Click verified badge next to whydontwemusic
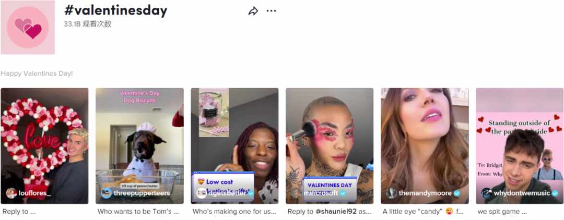The image size is (564, 220). (x=554, y=193)
